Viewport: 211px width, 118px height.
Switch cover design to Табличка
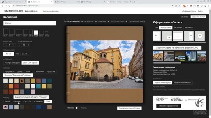(189, 28)
